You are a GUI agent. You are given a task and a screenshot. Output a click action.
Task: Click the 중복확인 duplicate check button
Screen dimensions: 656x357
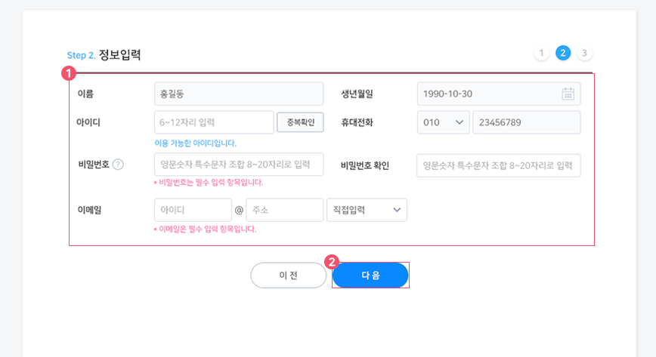[x=300, y=122]
